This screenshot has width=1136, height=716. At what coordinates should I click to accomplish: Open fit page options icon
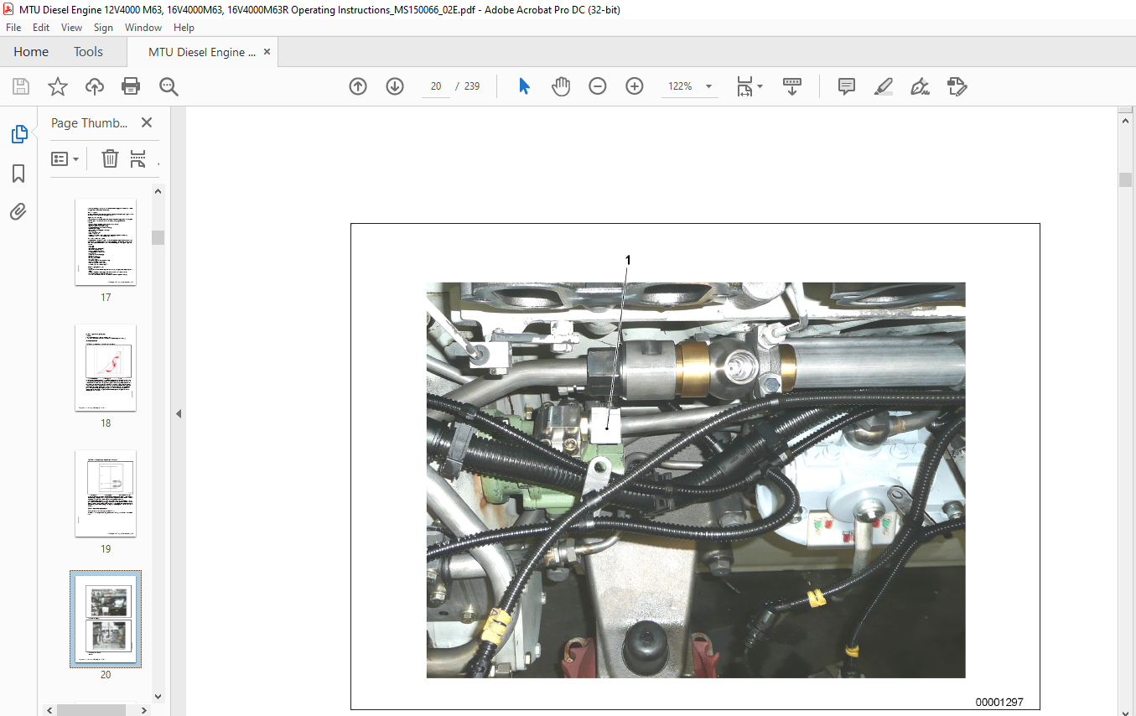(x=744, y=86)
